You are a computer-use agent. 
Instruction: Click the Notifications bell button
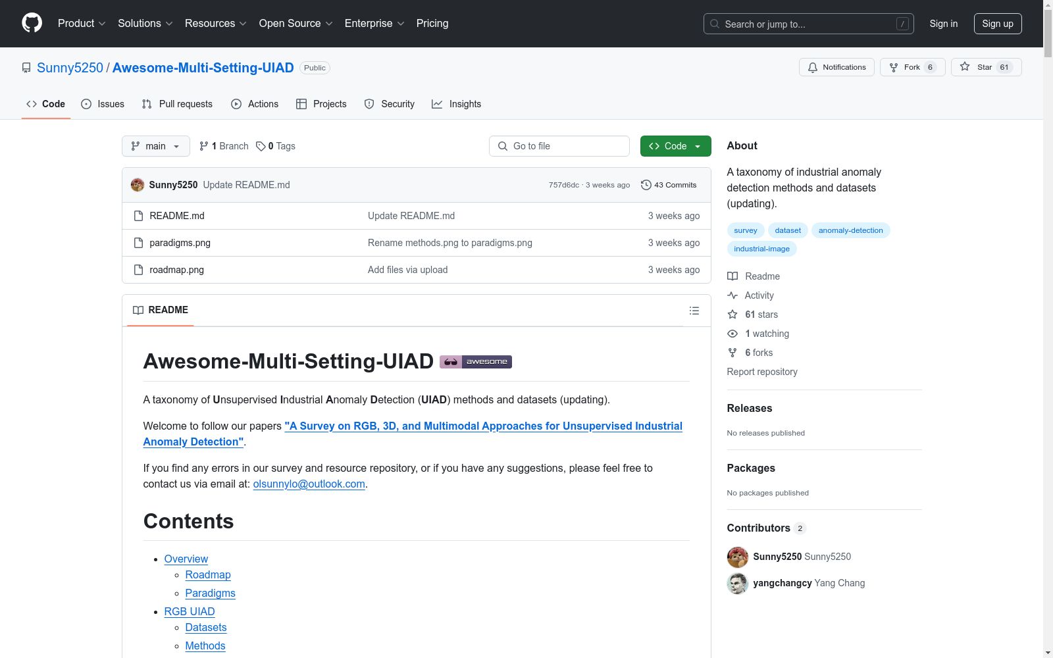coord(836,67)
